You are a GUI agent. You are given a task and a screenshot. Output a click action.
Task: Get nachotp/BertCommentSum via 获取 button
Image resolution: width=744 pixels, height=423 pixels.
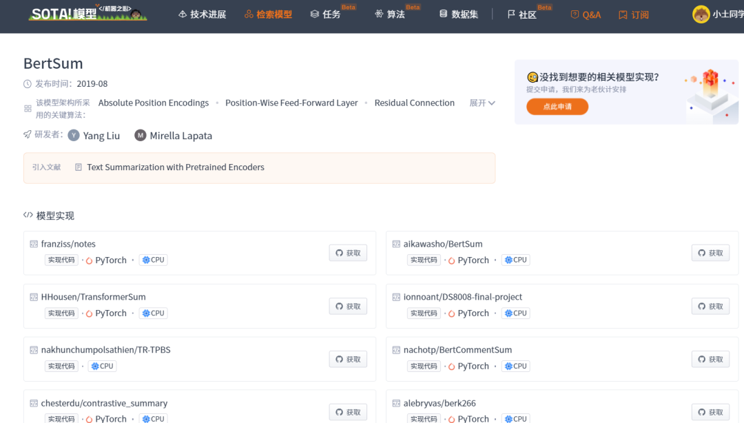click(710, 360)
